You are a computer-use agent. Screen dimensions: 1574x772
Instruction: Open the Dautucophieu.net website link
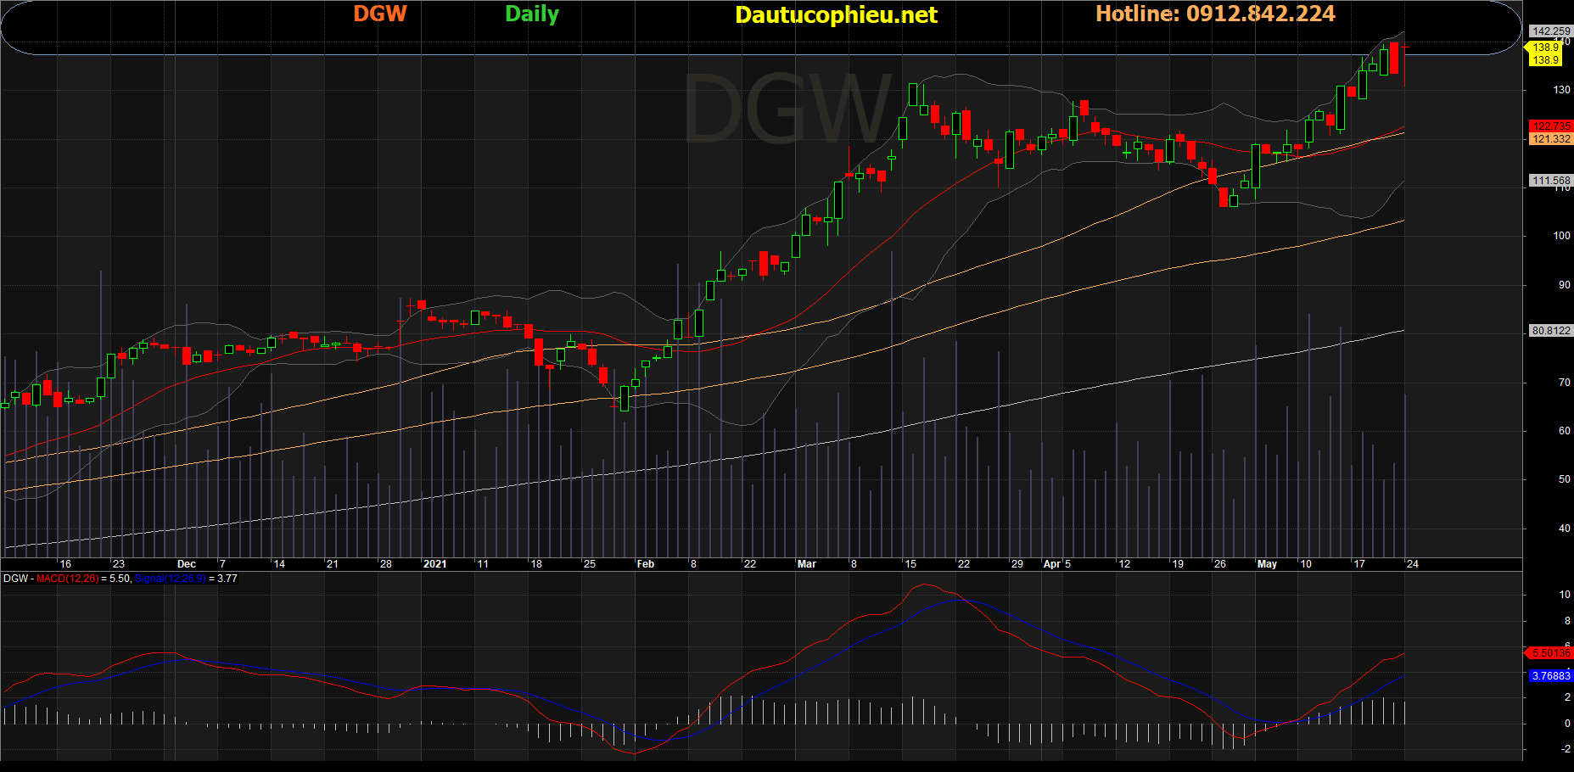836,15
